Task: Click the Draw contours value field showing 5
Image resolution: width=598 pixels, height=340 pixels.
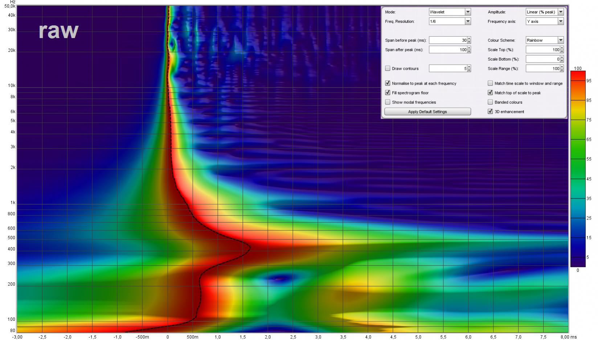Action: [448, 69]
